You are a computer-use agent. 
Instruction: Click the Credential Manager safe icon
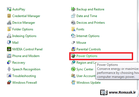point(9,16)
